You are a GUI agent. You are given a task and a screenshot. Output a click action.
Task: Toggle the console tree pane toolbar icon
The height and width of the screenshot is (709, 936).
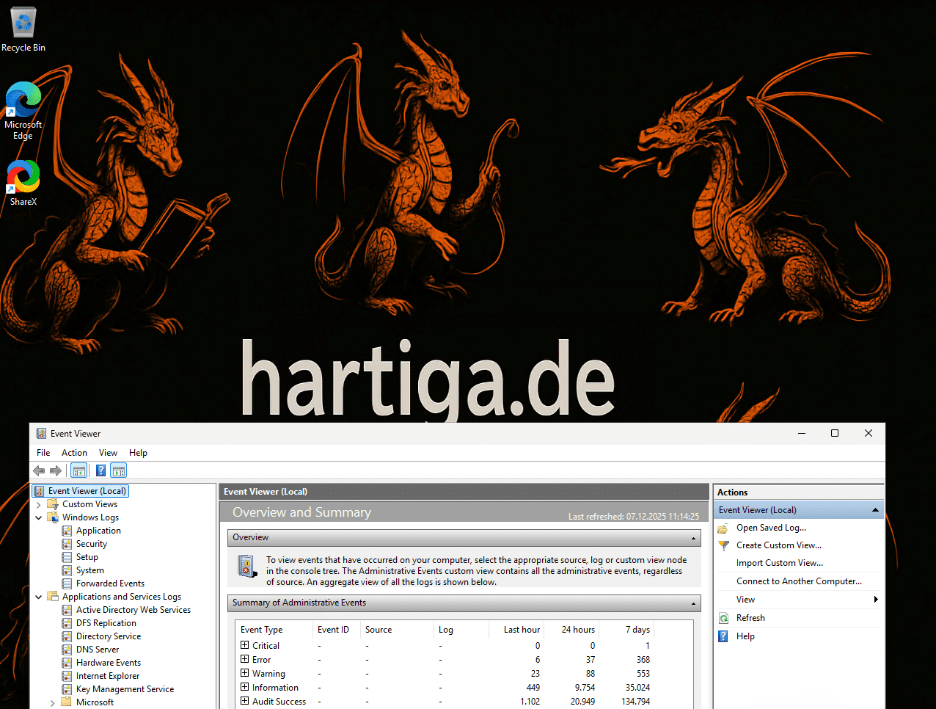click(78, 470)
